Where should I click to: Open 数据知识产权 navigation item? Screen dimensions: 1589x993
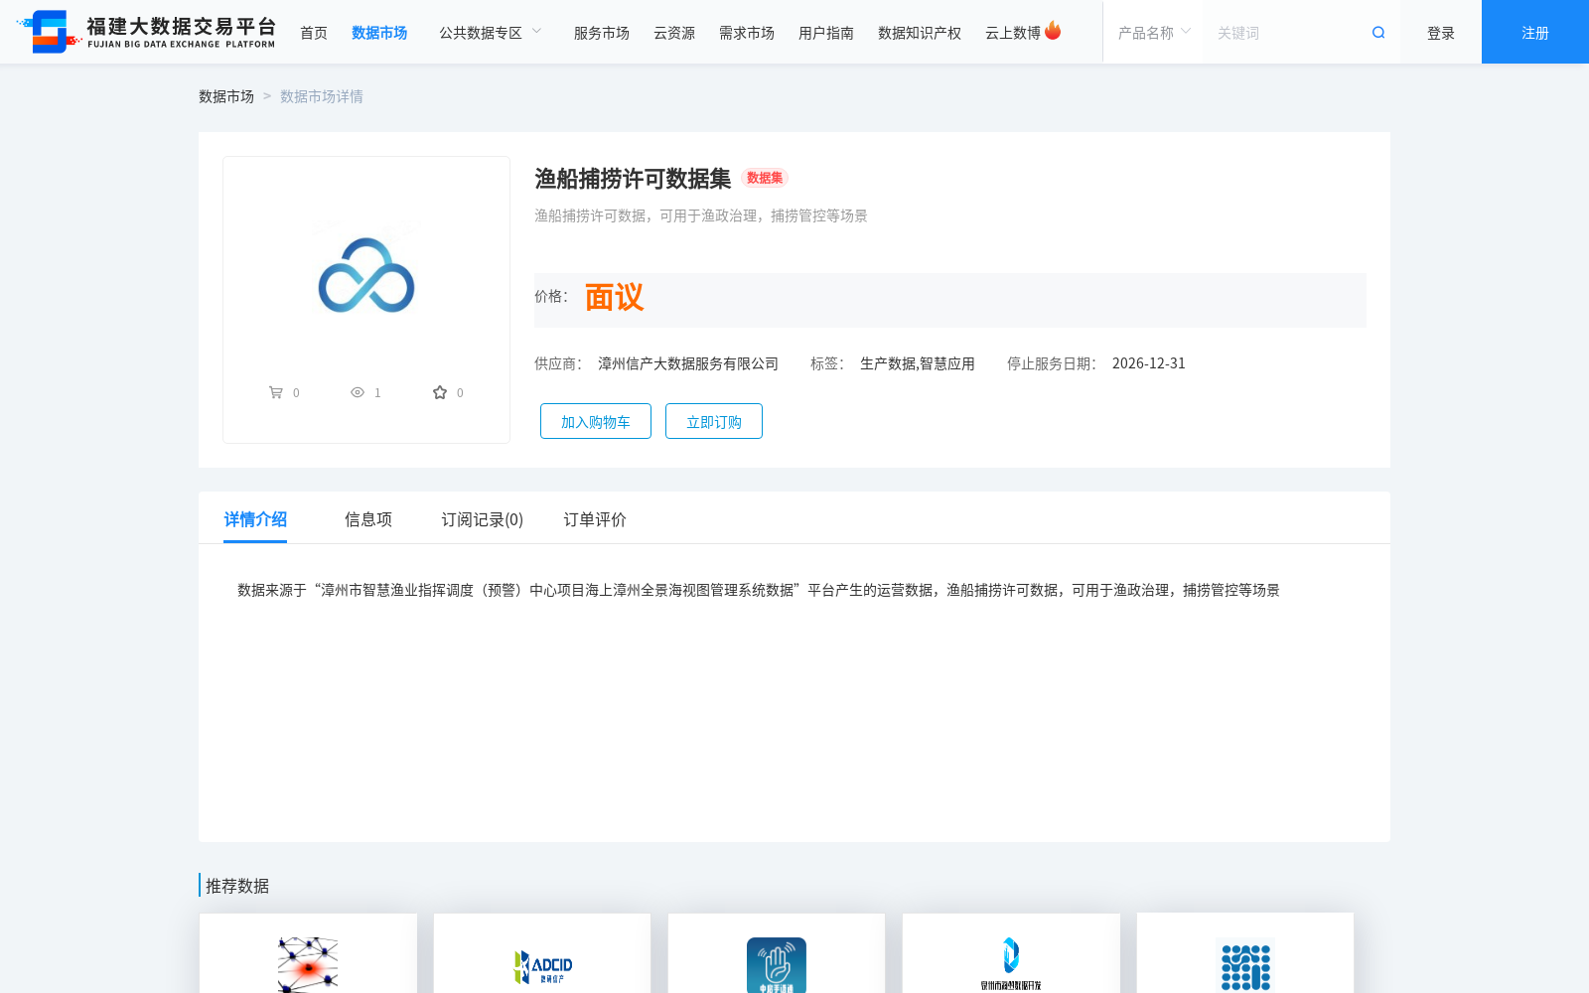click(920, 33)
